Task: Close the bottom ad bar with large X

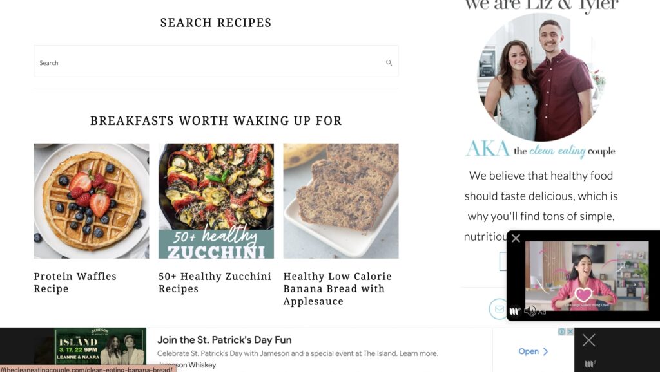Action: [x=588, y=340]
